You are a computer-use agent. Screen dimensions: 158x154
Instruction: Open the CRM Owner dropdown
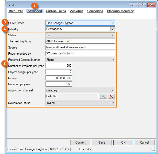[113, 23]
